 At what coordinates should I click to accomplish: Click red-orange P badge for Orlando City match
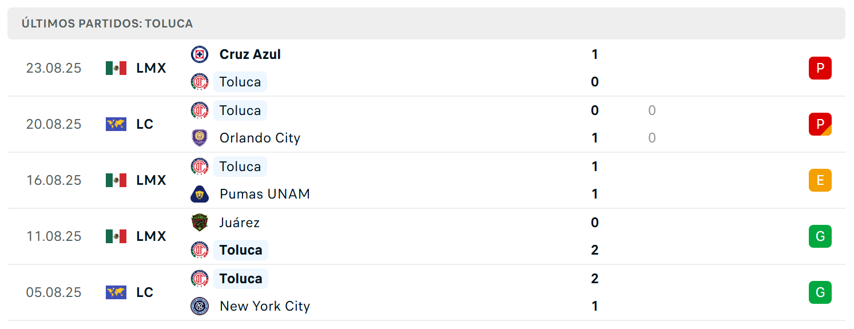[x=820, y=124]
